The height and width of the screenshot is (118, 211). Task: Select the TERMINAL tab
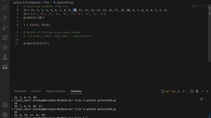coord(76,91)
